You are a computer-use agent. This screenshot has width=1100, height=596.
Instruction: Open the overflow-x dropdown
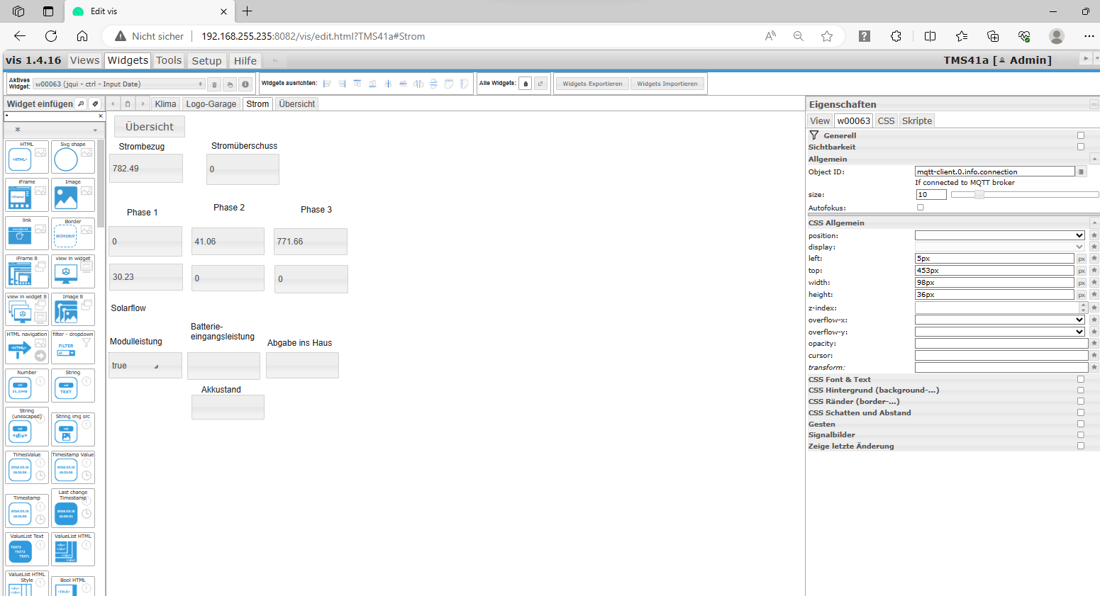(x=1000, y=320)
